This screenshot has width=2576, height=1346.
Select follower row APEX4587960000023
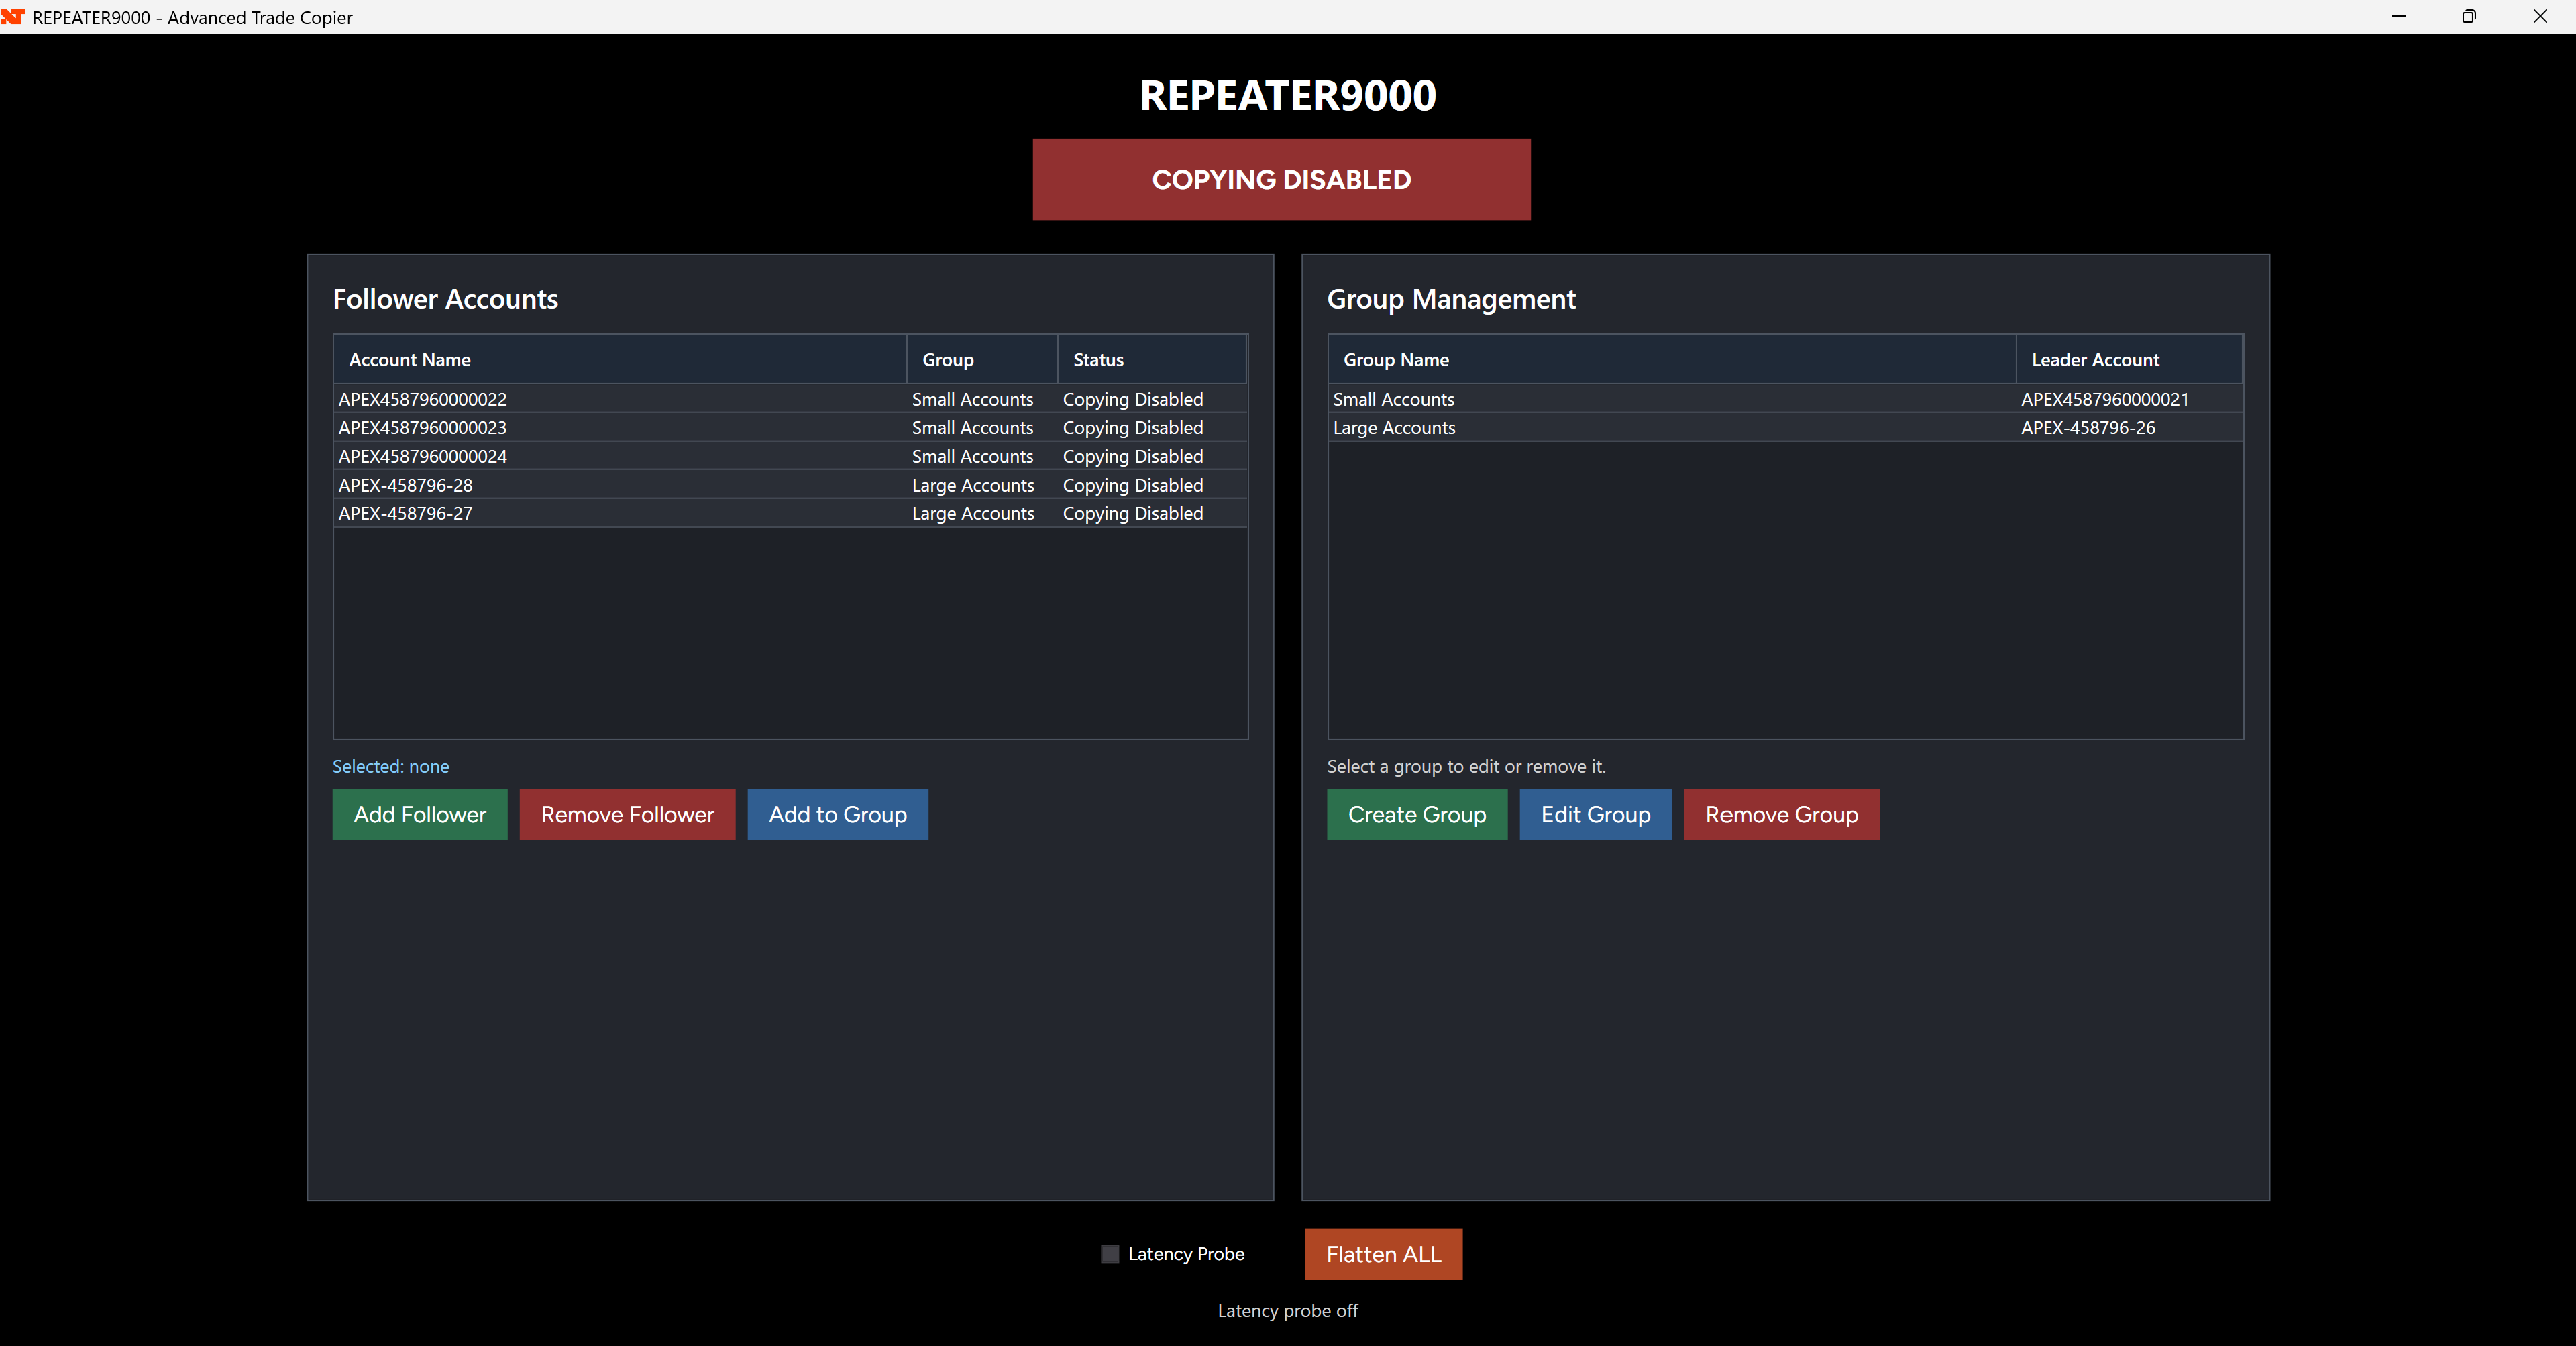pos(790,427)
